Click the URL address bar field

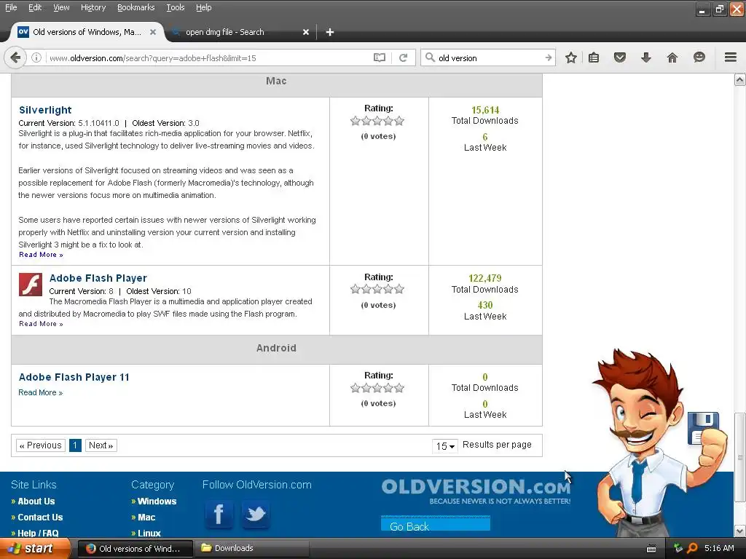click(209, 58)
